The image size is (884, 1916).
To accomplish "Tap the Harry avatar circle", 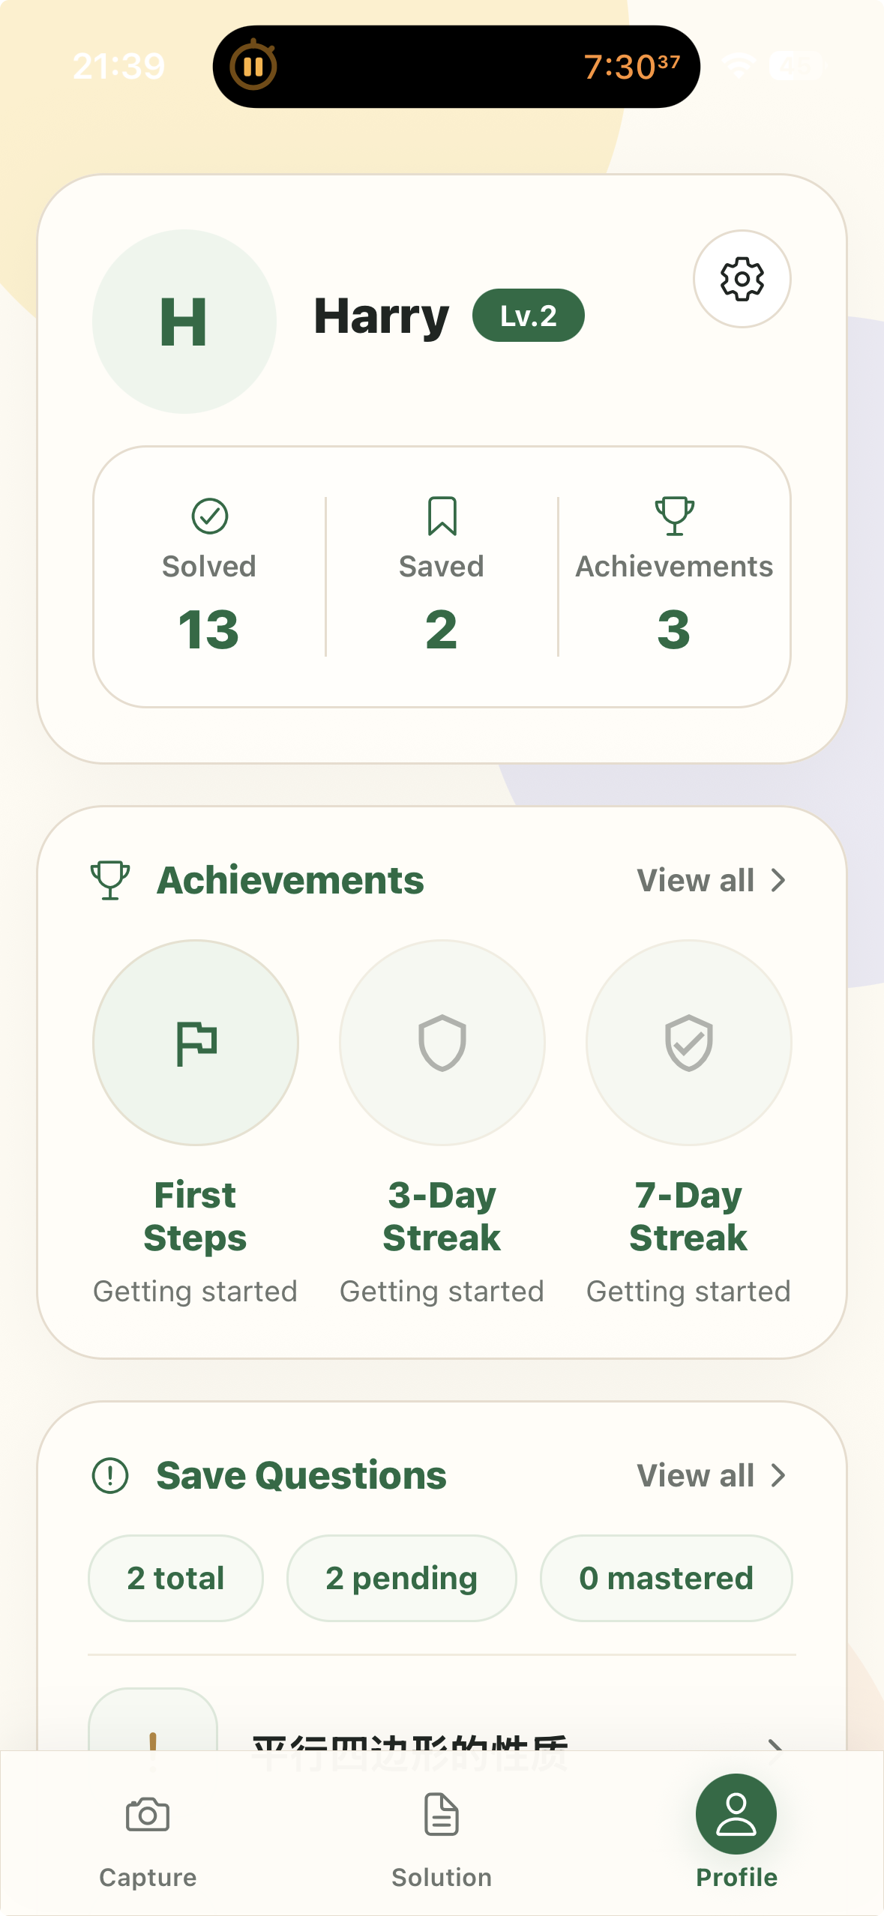I will point(184,322).
